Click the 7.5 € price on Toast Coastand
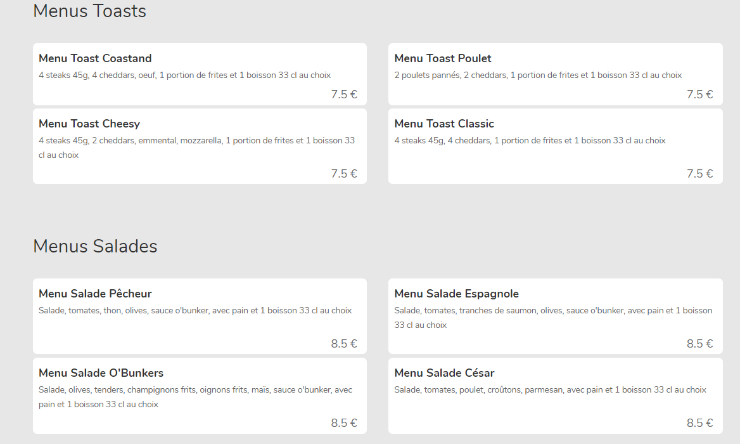740x444 pixels. (344, 95)
